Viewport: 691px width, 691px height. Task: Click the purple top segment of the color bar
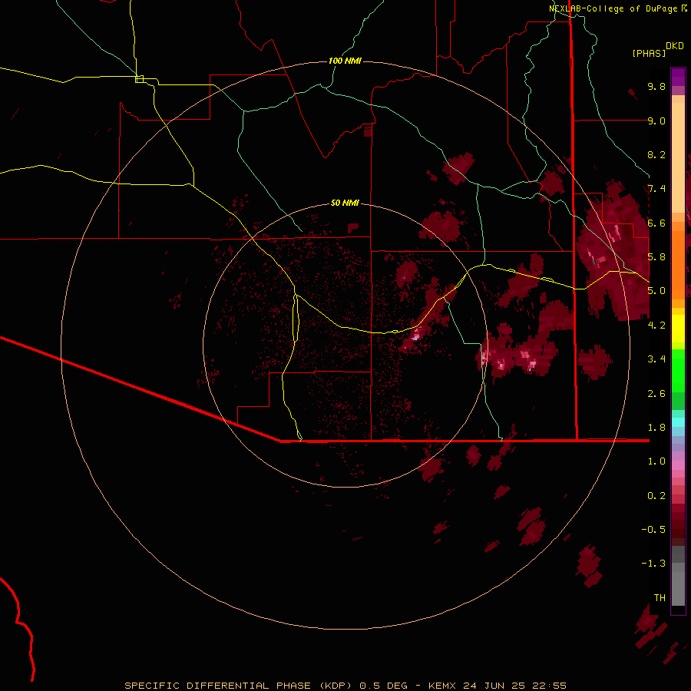(x=678, y=77)
